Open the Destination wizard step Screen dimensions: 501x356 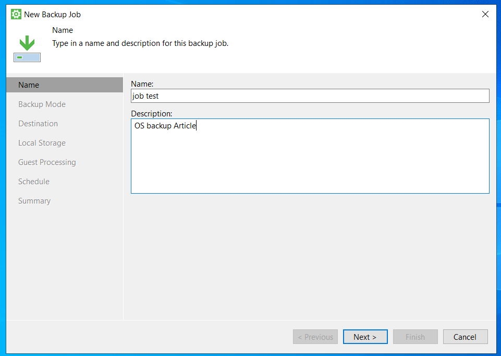pyautogui.click(x=38, y=124)
